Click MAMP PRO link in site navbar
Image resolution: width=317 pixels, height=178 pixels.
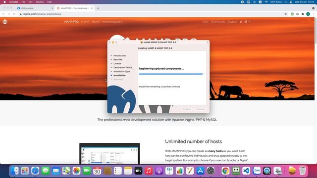click(71, 22)
